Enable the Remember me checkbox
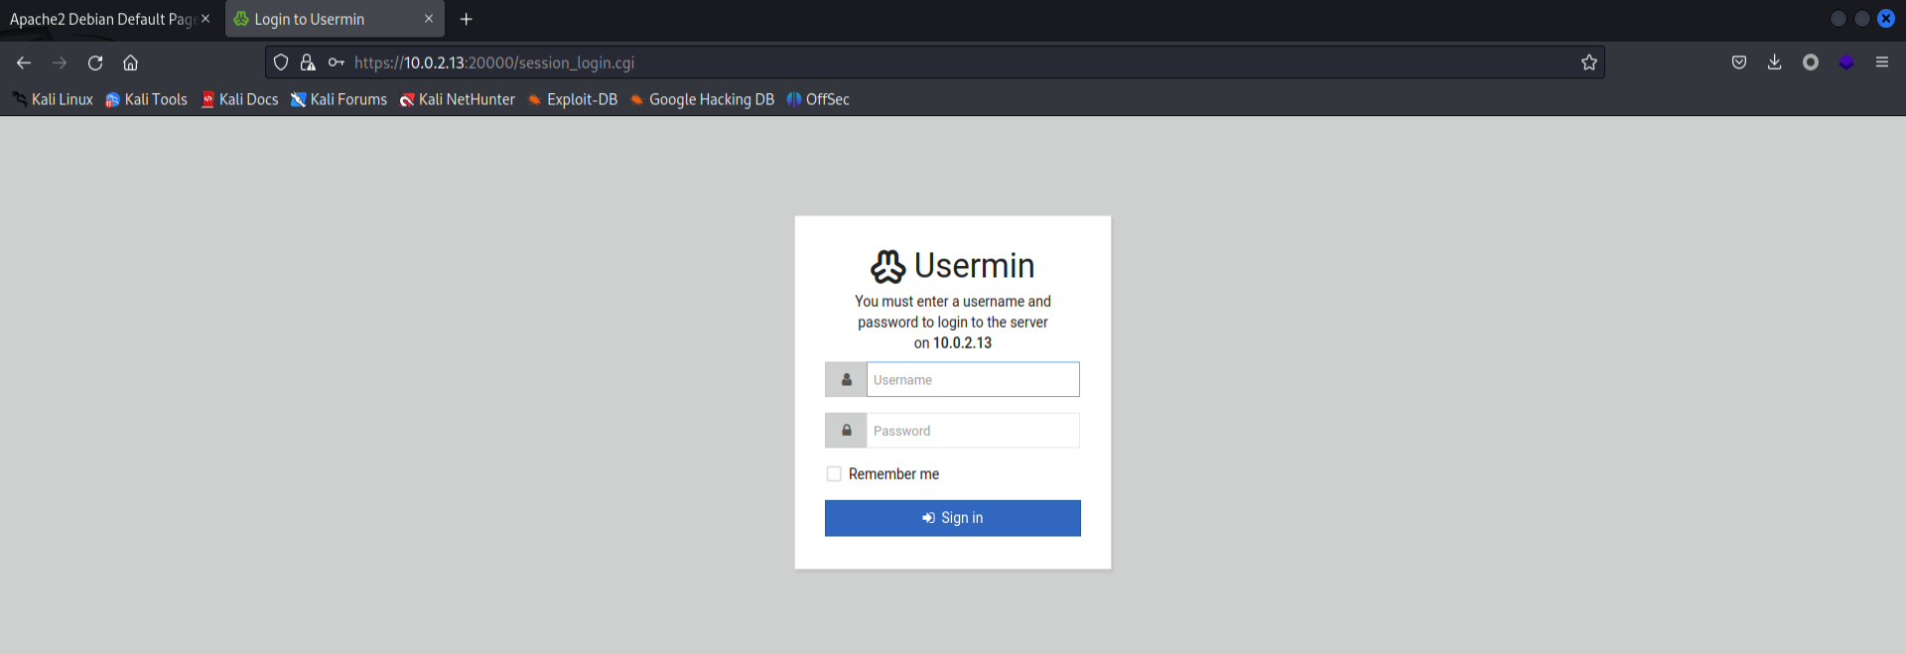 (x=834, y=474)
